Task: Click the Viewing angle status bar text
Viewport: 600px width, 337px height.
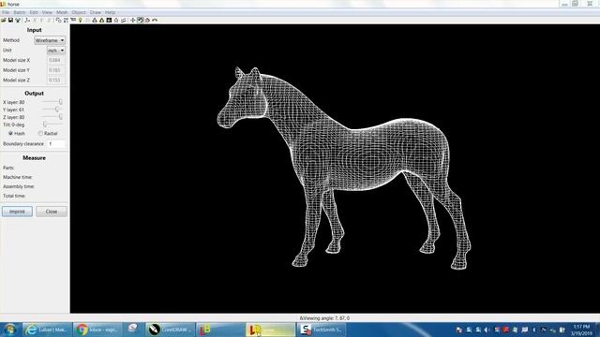Action: click(324, 318)
